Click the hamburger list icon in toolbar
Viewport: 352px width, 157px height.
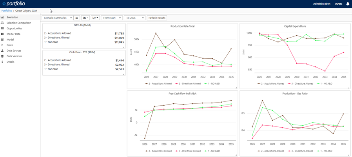tap(77, 18)
